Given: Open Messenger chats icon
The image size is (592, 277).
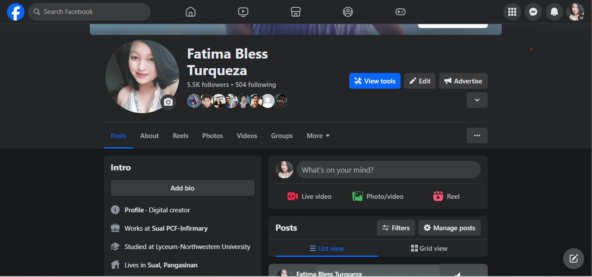Looking at the screenshot, I should point(533,12).
